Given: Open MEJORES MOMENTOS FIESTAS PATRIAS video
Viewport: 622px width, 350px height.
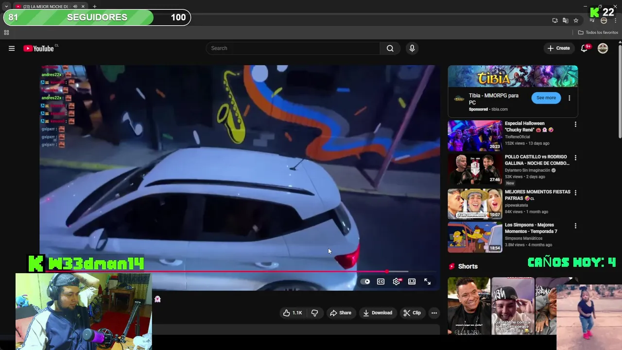Looking at the screenshot, I should (475, 204).
